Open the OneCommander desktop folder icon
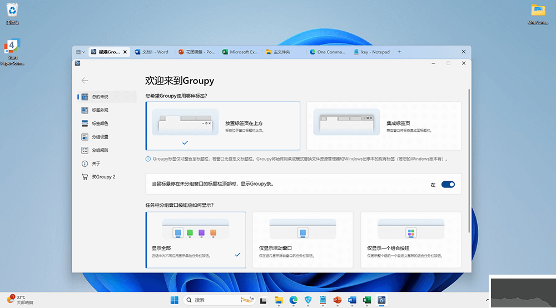556x308 pixels. (538, 14)
